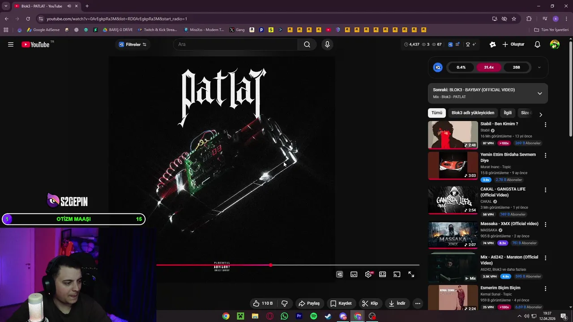This screenshot has height=322, width=573.
Task: Select the İlgili filter chip
Action: [x=508, y=113]
